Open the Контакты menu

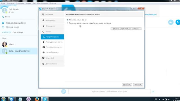click(10, 3)
